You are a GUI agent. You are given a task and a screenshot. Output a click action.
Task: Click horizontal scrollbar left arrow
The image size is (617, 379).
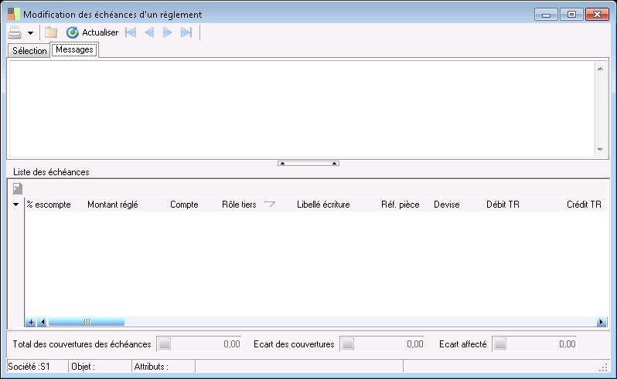pos(42,322)
